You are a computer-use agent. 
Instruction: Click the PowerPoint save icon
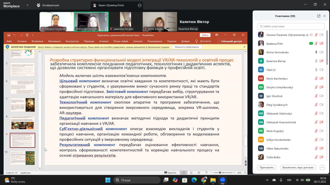[9, 35]
